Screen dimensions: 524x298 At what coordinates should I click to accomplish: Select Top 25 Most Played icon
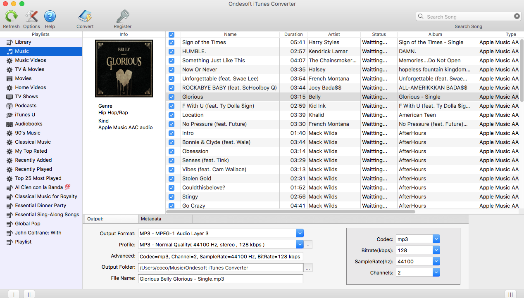(10, 178)
